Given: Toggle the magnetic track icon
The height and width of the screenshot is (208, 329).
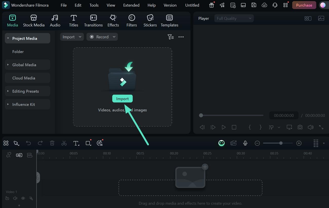Looking at the screenshot, I should (30, 155).
